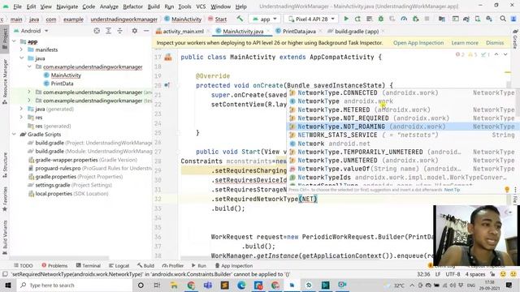
Task: Open the App Inspection tool window
Action: 234,265
